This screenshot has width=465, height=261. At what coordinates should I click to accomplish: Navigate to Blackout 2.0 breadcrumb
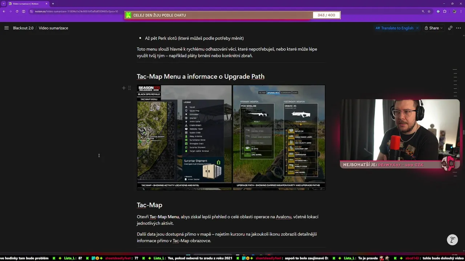23,28
